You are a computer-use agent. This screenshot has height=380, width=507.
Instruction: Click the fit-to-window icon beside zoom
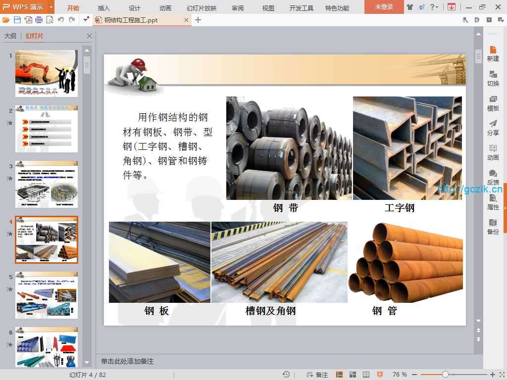click(501, 375)
